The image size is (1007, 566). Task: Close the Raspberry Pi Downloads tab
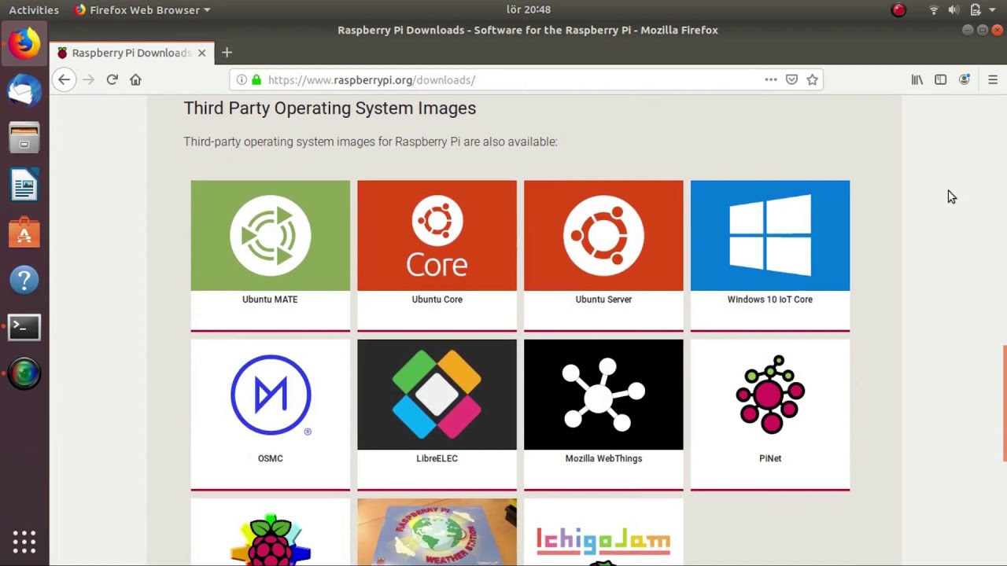[x=201, y=53]
